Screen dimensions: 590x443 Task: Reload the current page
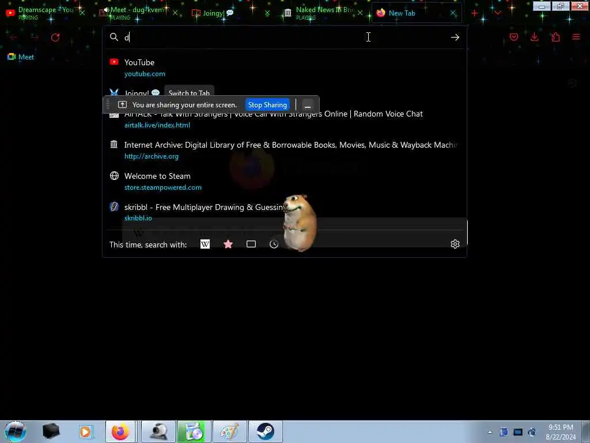pyautogui.click(x=55, y=37)
